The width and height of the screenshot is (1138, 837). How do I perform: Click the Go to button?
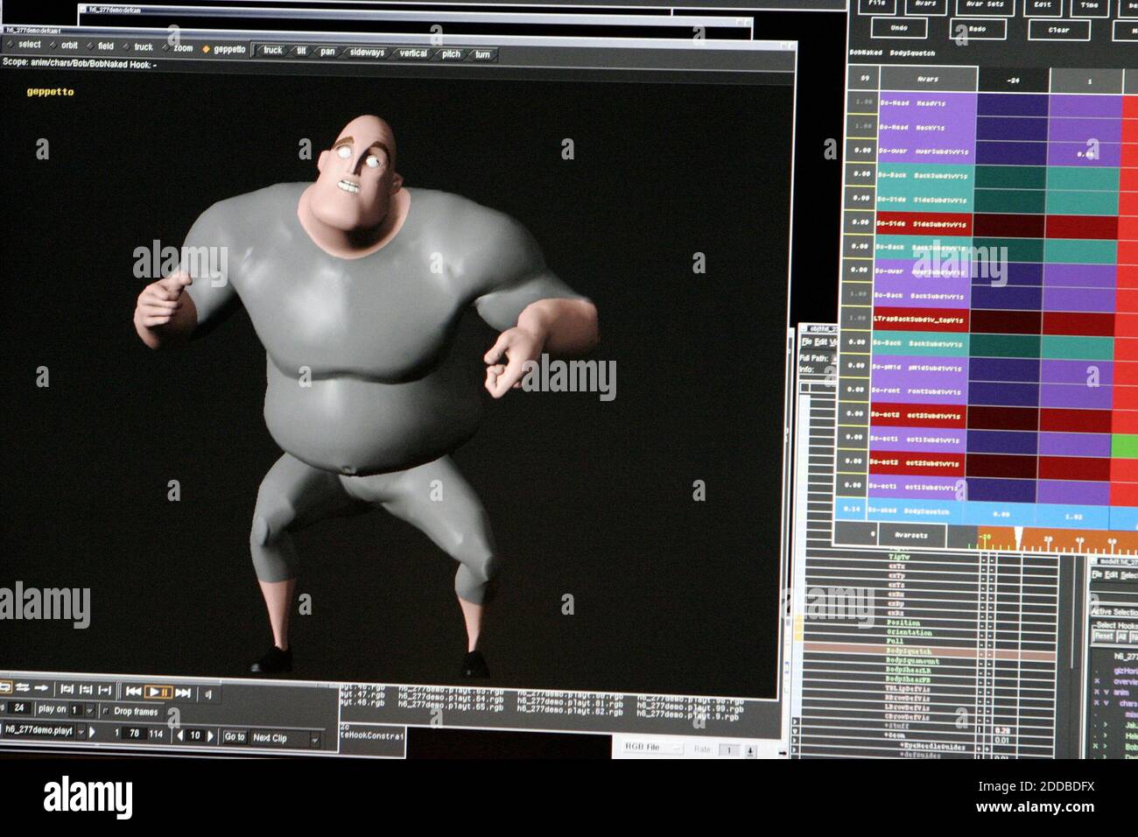pos(234,737)
